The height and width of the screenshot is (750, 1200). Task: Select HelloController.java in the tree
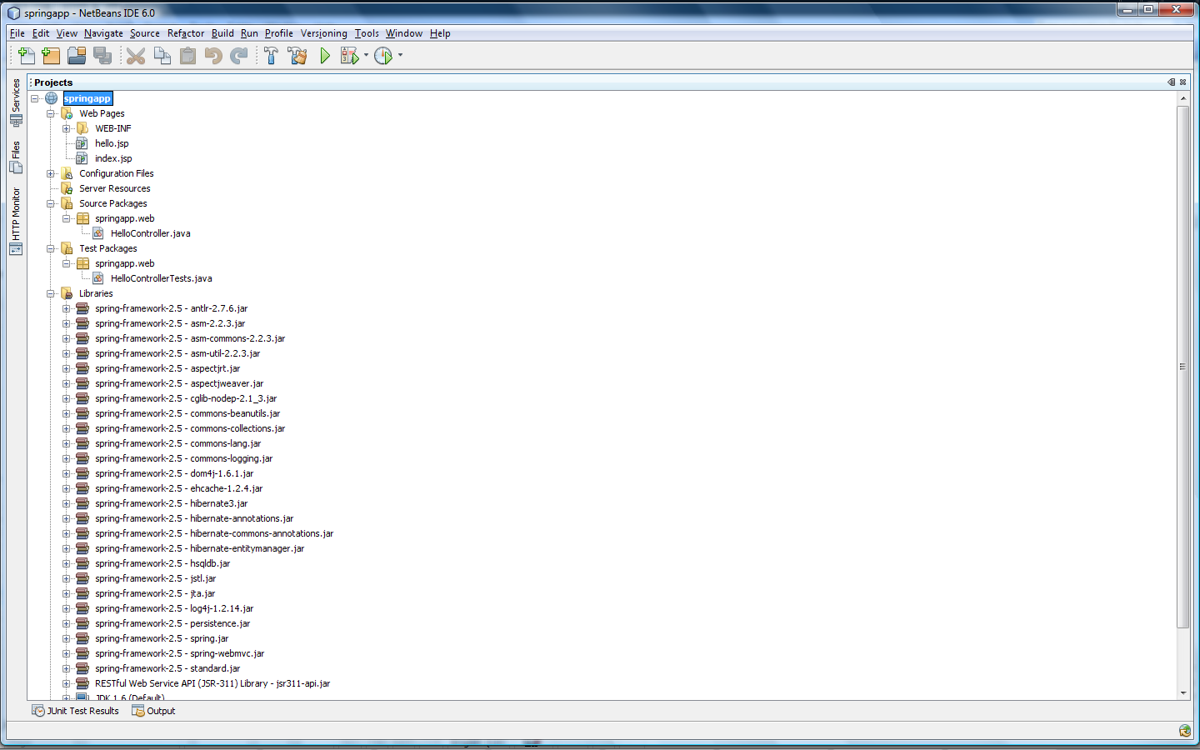click(x=150, y=233)
